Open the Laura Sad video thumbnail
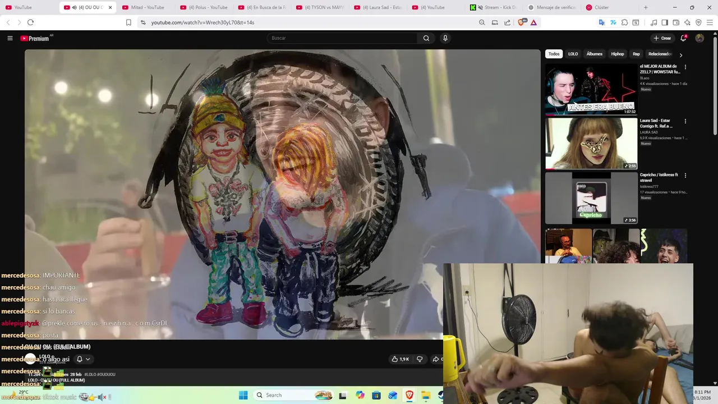The width and height of the screenshot is (718, 404). tap(591, 144)
